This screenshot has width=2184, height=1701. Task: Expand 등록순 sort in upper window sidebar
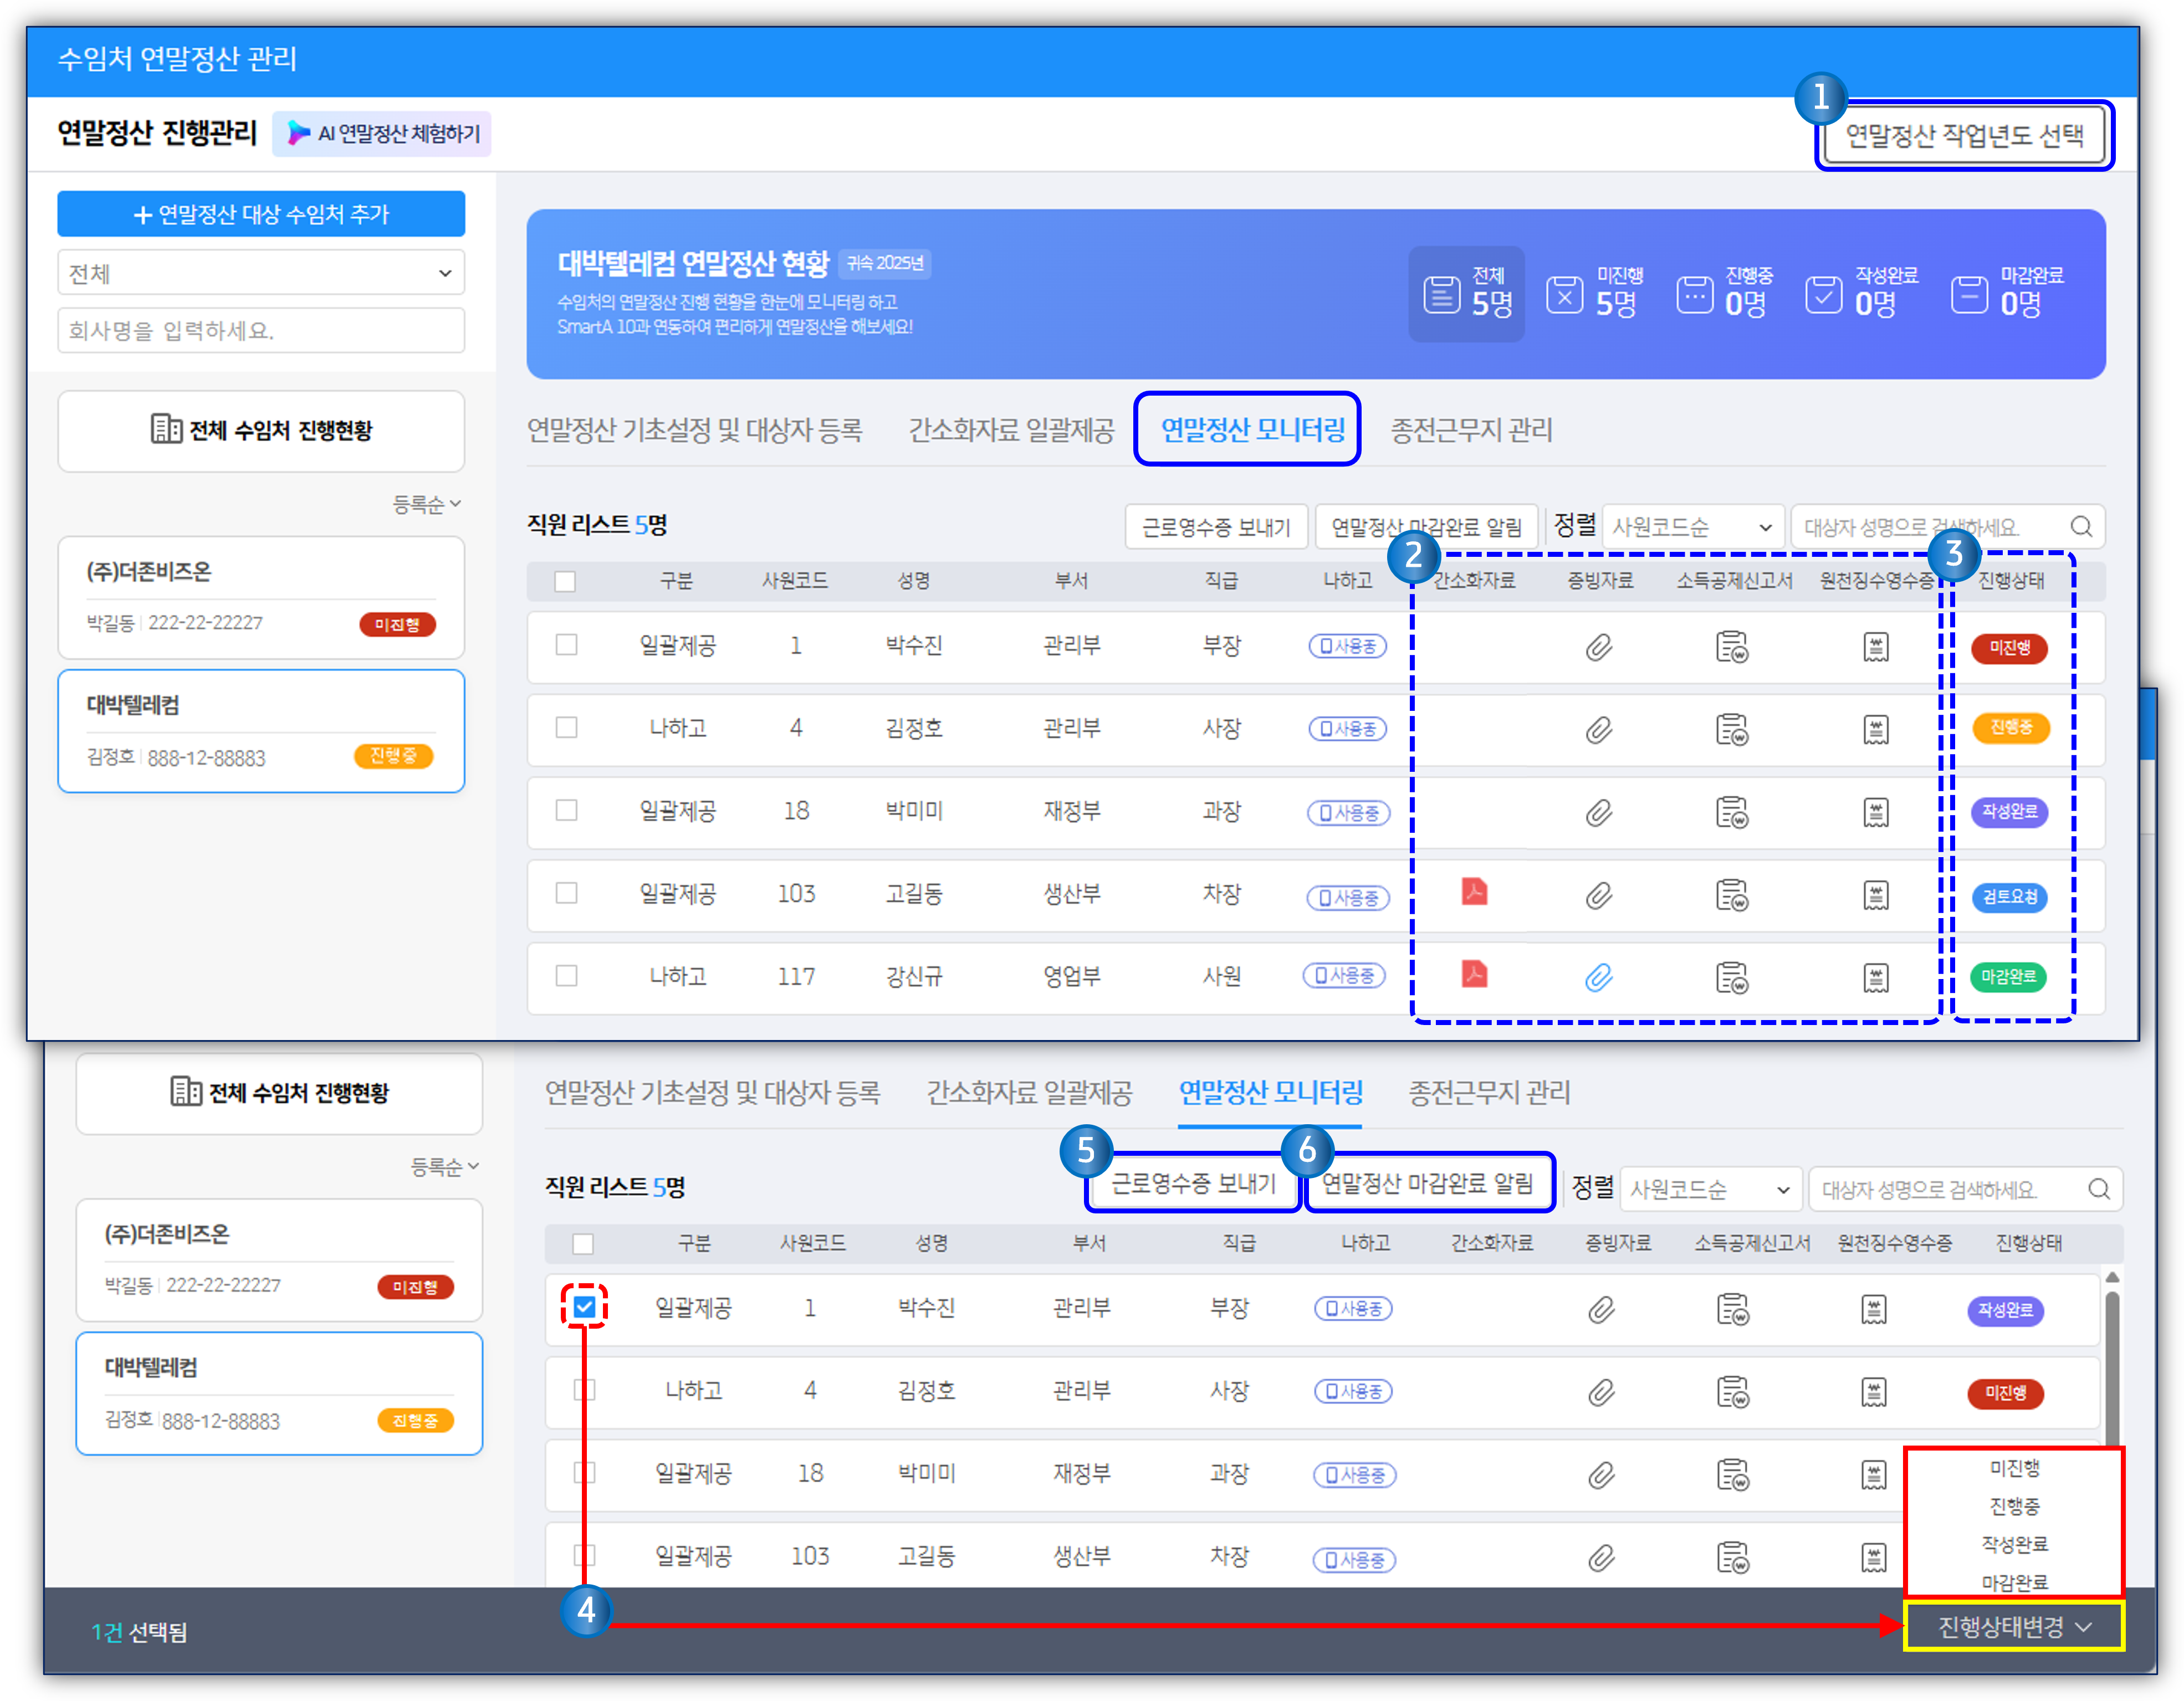pos(426,504)
